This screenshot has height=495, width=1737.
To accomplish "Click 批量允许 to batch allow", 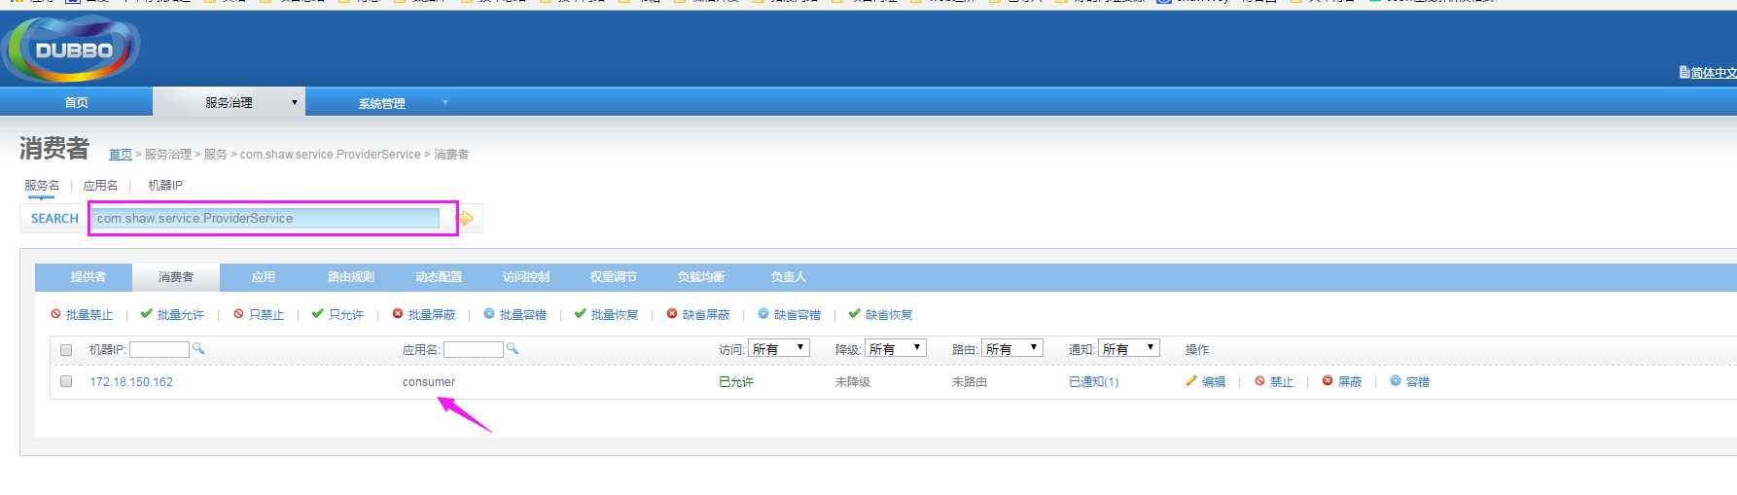I will [x=181, y=315].
